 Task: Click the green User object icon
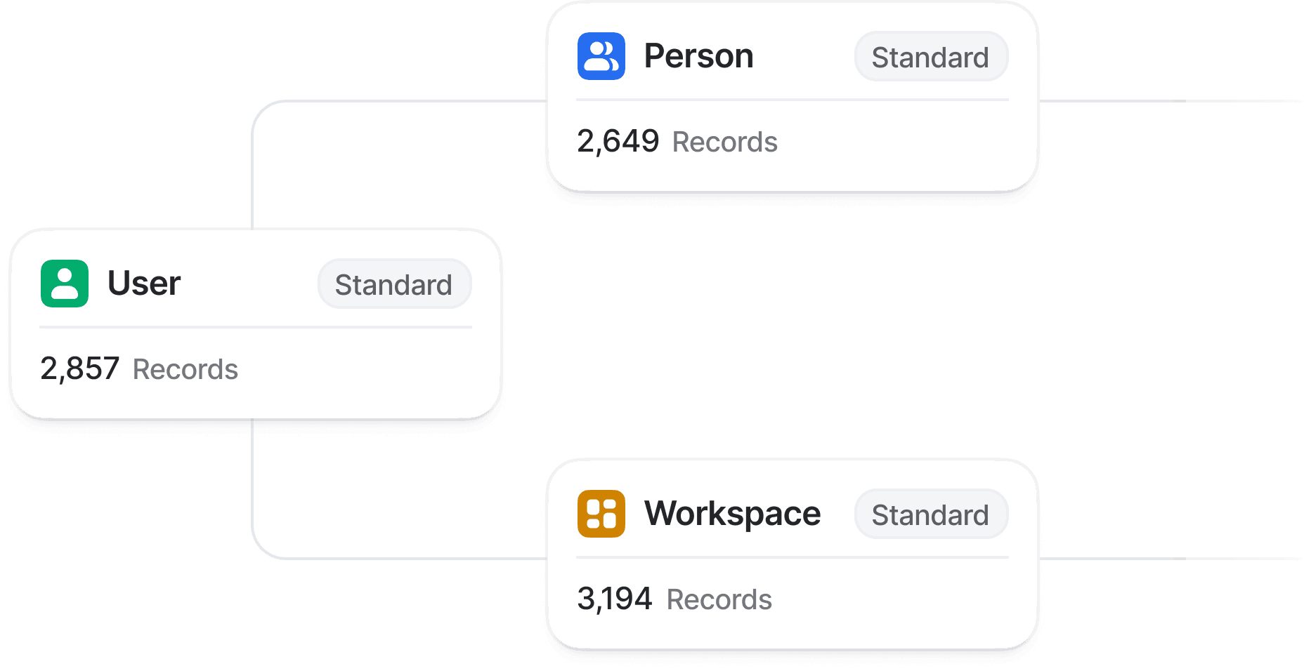coord(65,284)
